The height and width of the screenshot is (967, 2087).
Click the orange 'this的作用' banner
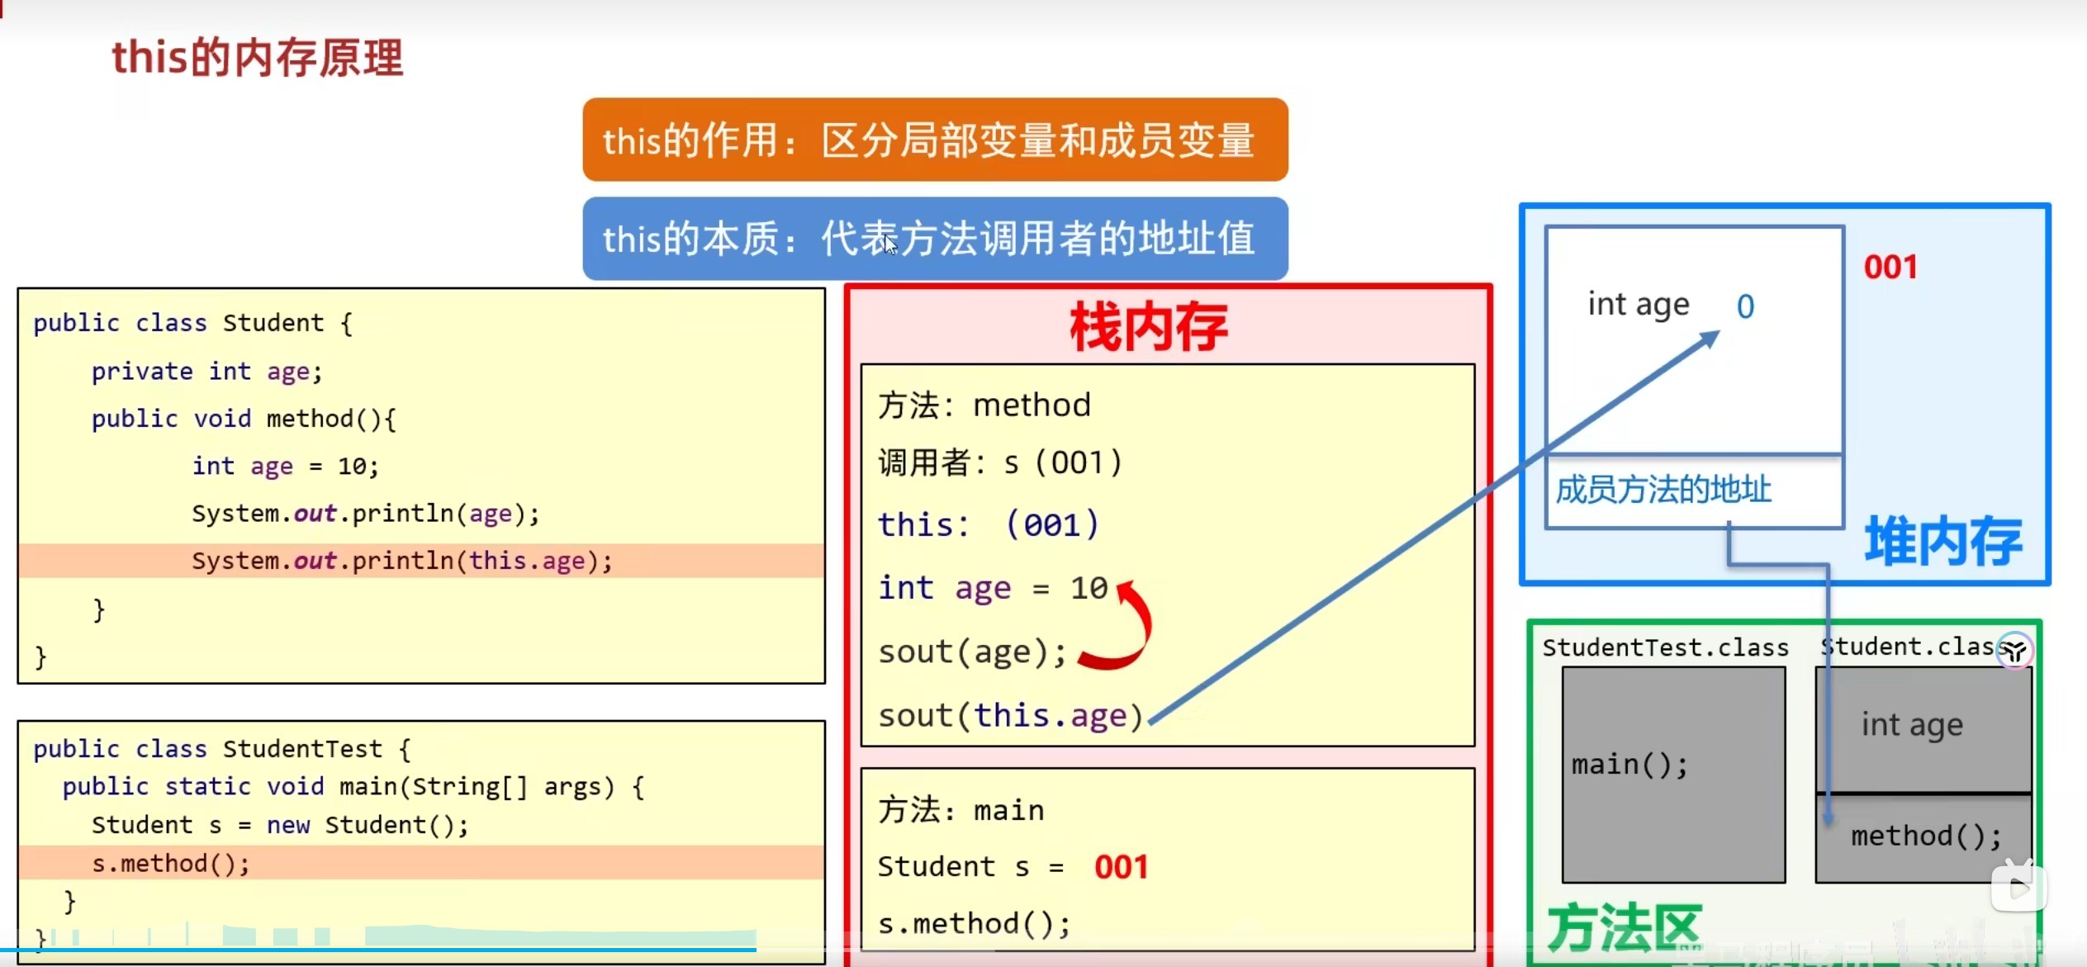tap(934, 140)
